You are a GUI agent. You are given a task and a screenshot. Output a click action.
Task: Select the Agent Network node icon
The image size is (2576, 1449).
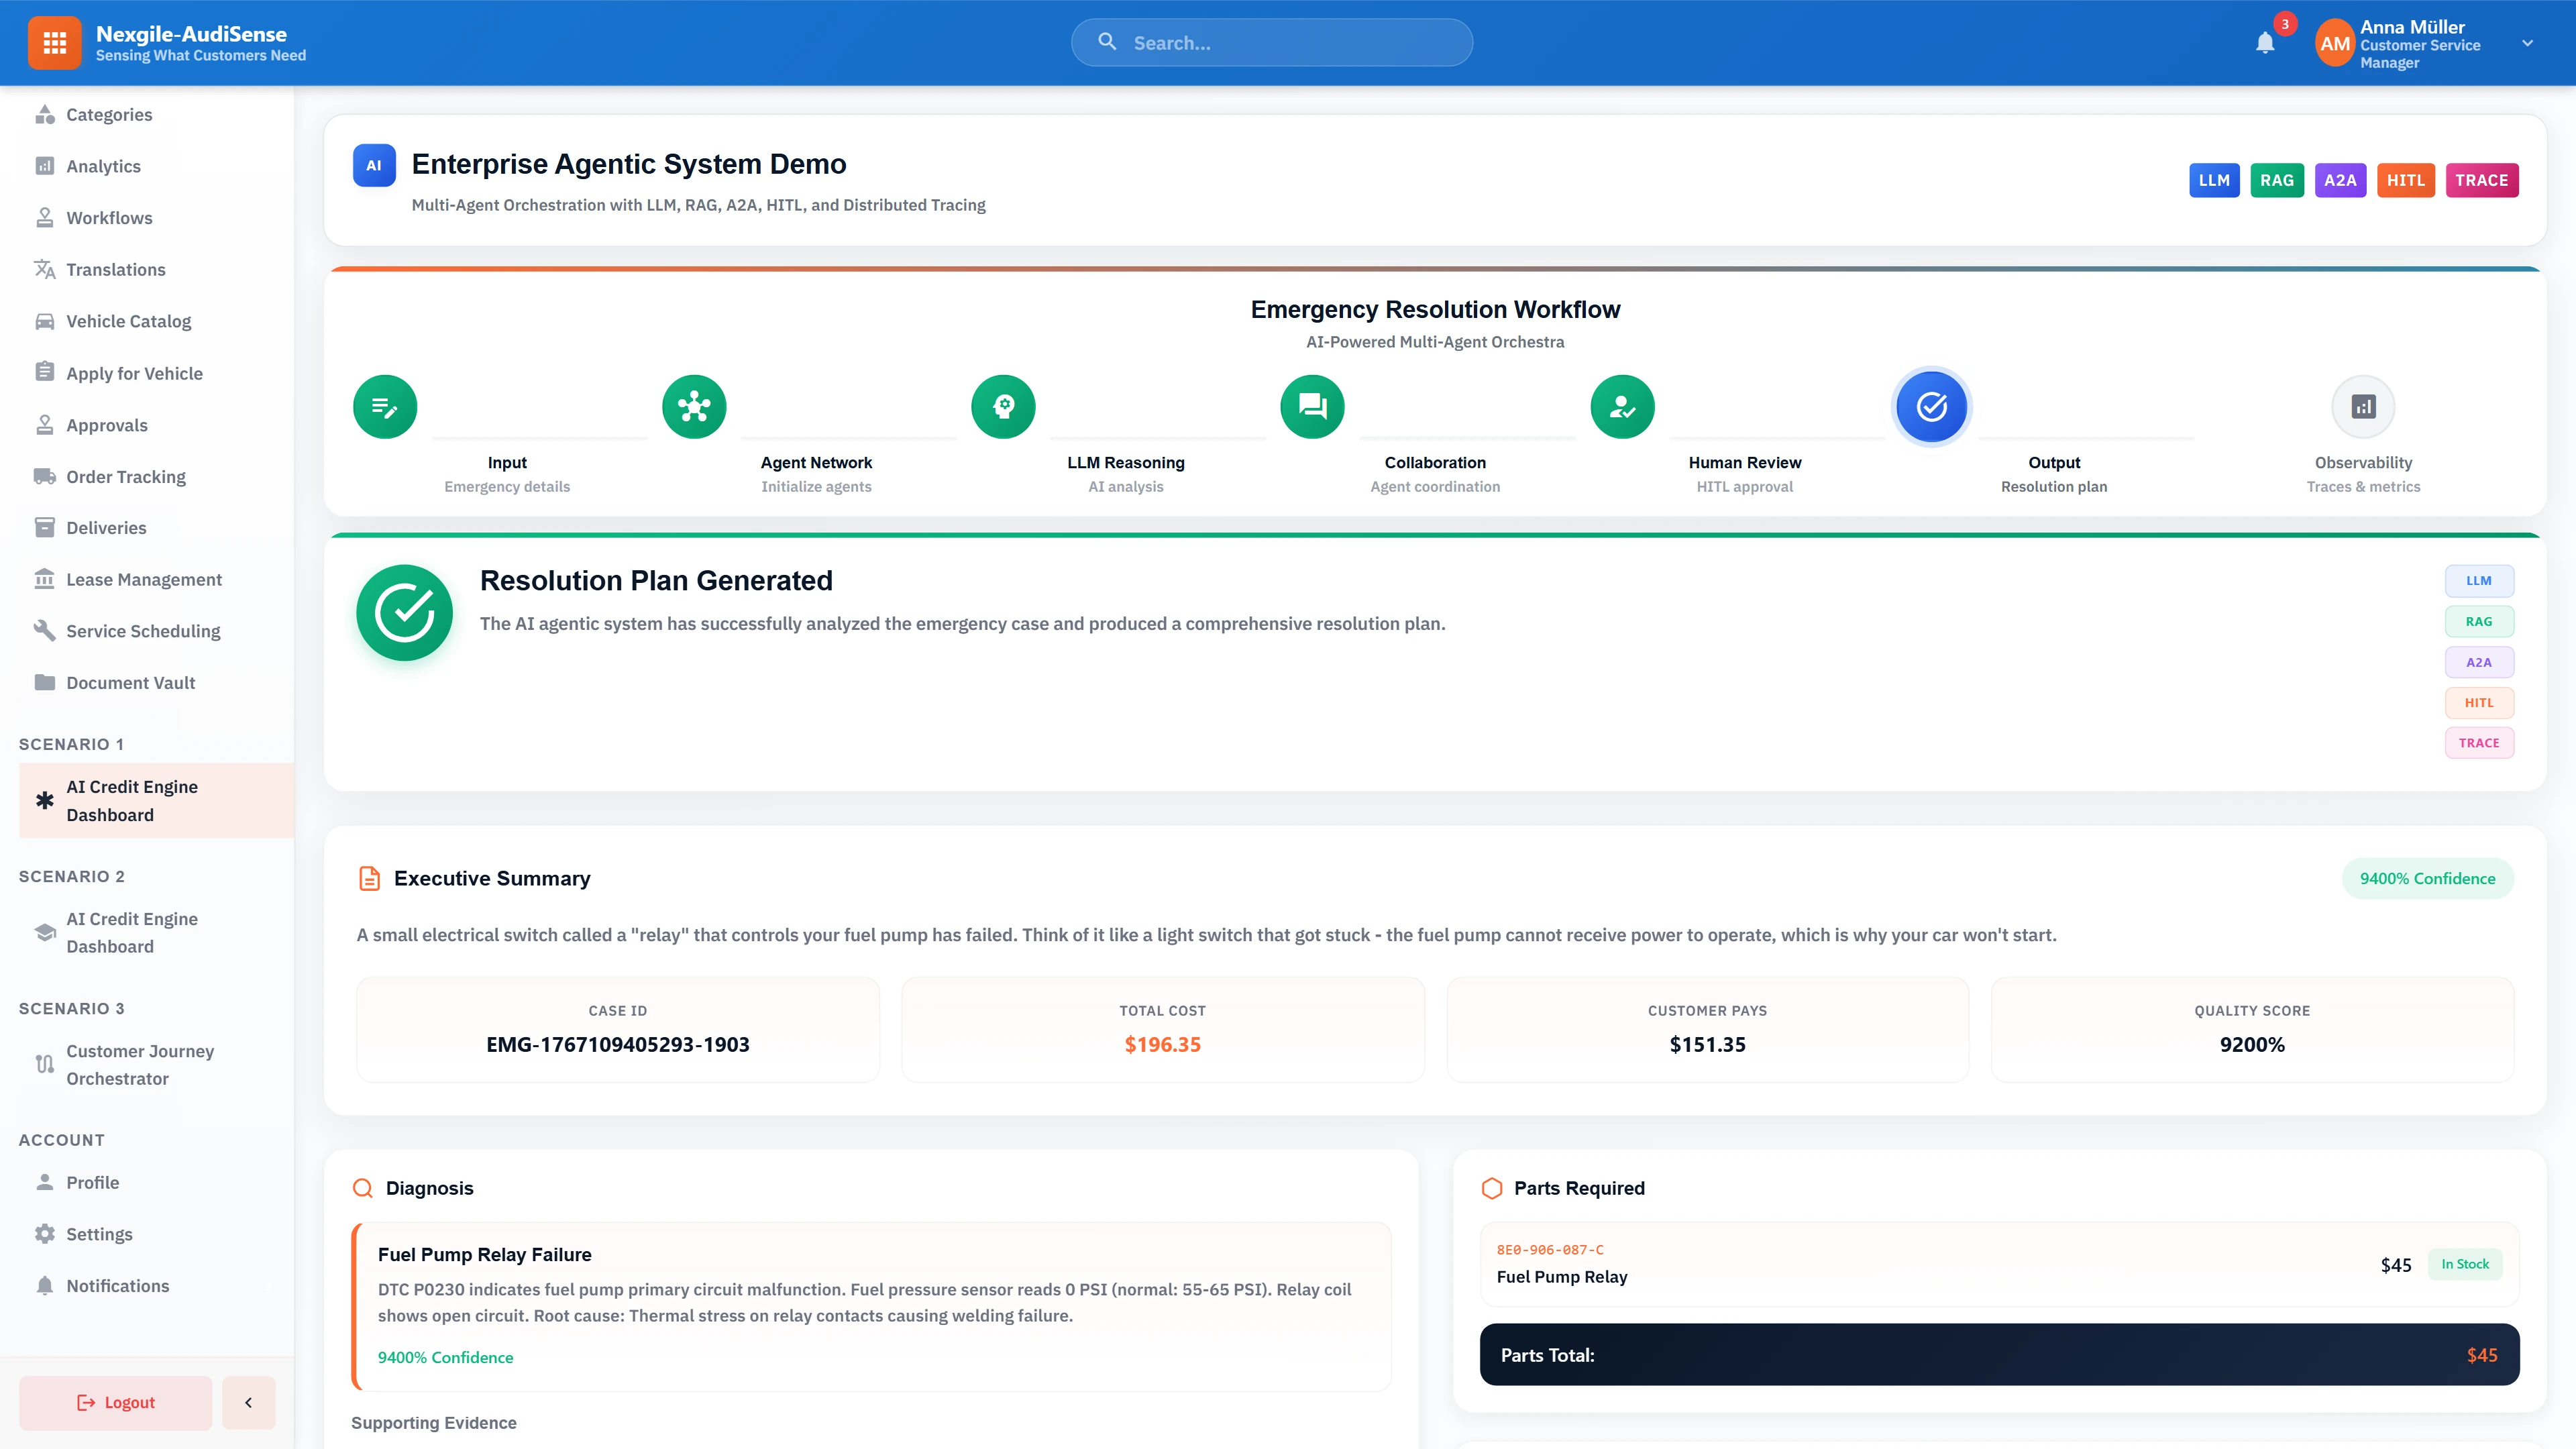coord(693,406)
